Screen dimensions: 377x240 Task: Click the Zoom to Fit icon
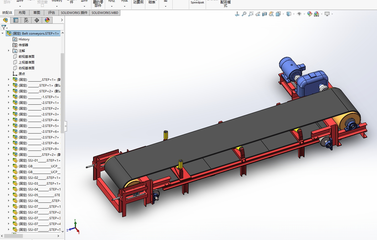pyautogui.click(x=244, y=14)
